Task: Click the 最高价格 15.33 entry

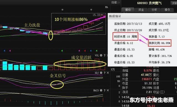Action: coord(124,49)
